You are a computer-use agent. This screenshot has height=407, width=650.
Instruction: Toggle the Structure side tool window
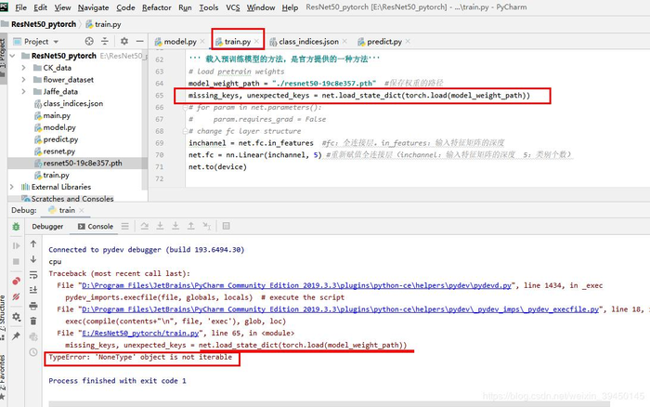tap(3, 318)
